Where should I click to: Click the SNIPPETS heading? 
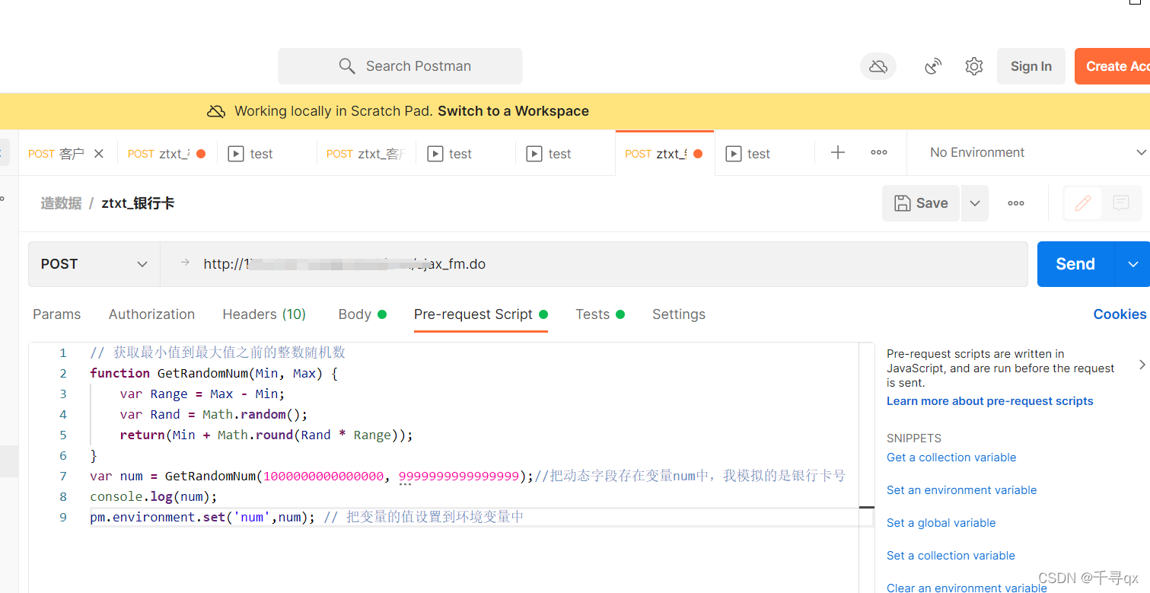(x=914, y=438)
